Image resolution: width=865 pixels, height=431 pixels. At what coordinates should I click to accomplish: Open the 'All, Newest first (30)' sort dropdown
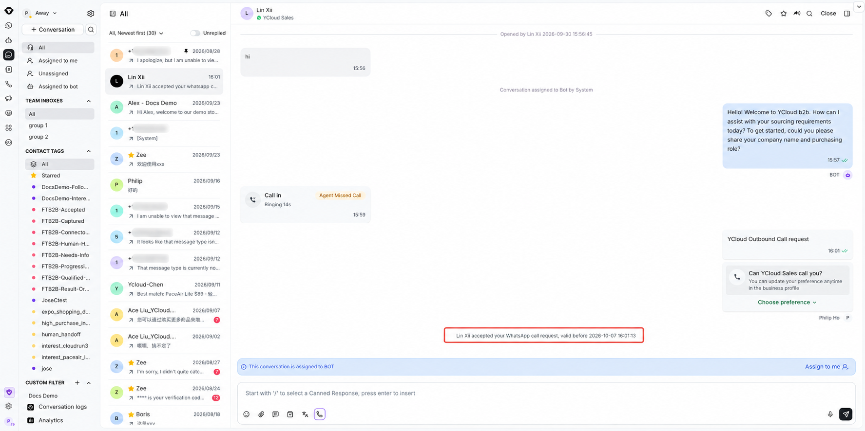pyautogui.click(x=136, y=33)
